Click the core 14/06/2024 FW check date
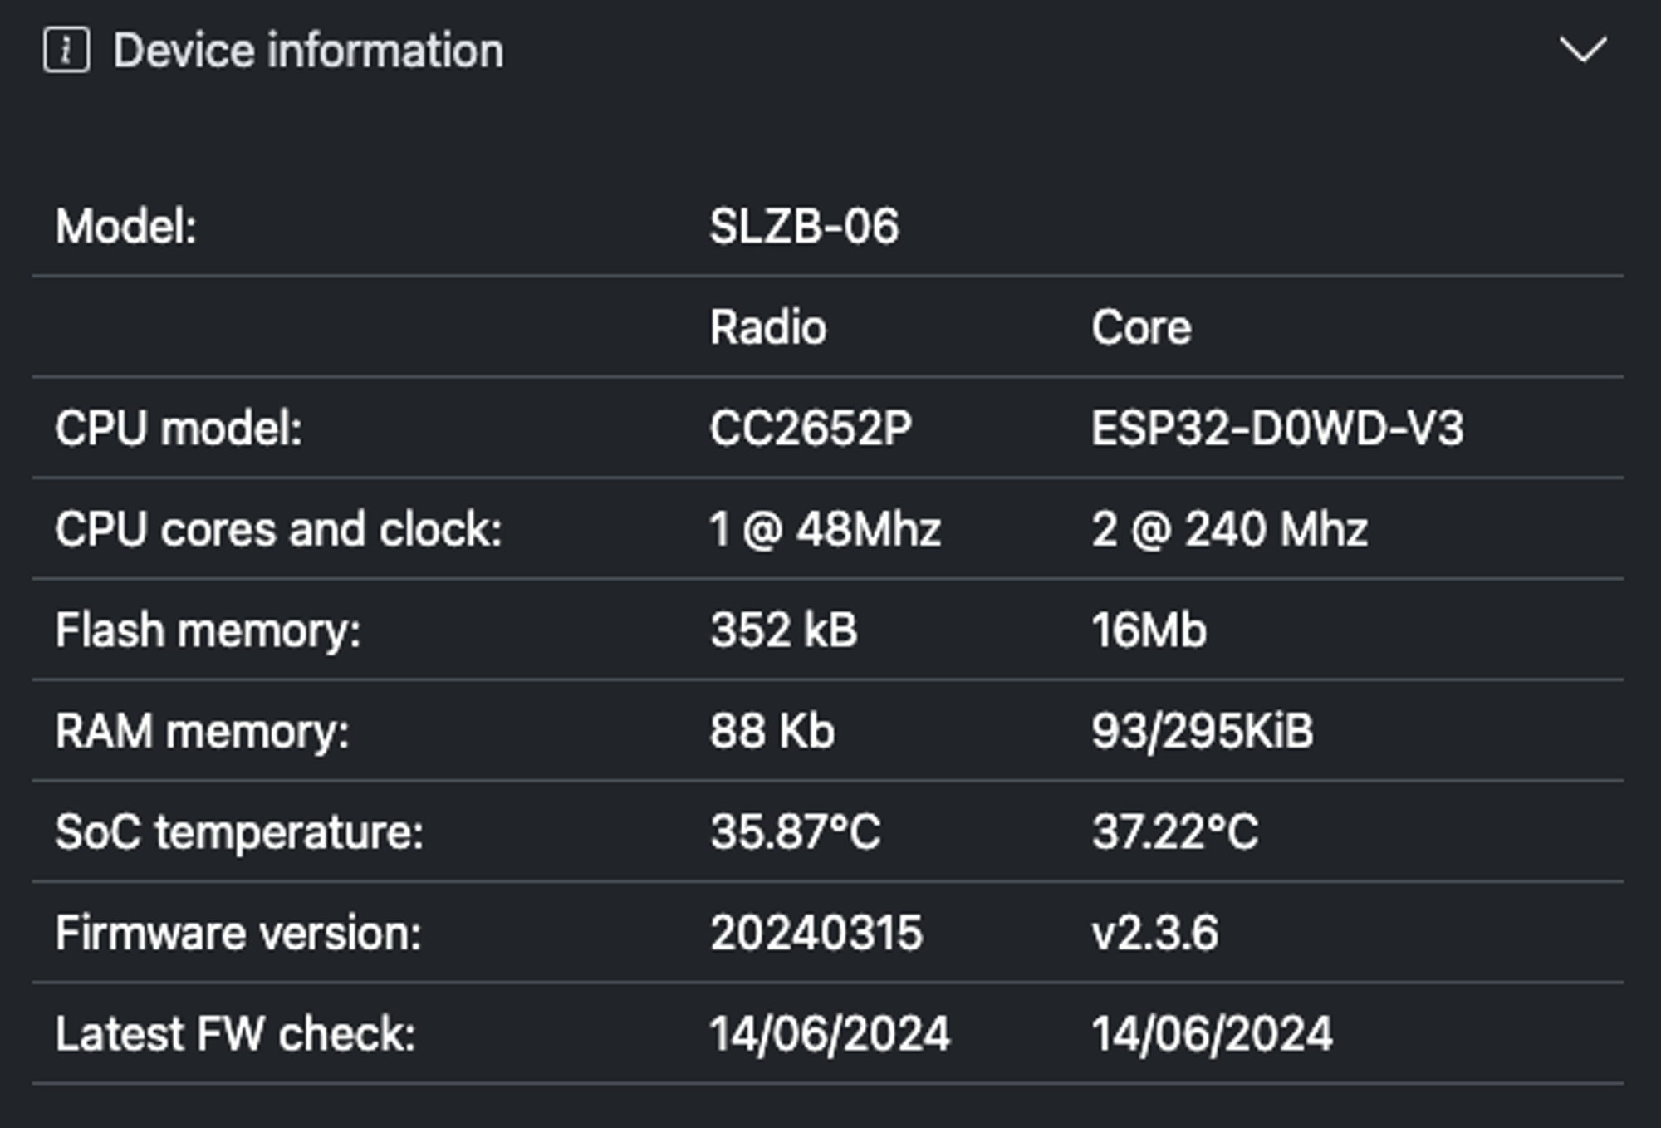Viewport: 1661px width, 1128px height. (1213, 1035)
